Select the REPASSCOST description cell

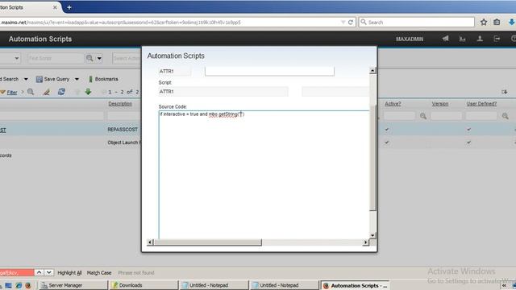[123, 130]
